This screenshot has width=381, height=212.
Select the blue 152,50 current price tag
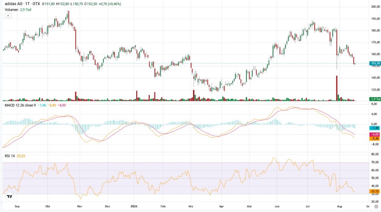[375, 63]
